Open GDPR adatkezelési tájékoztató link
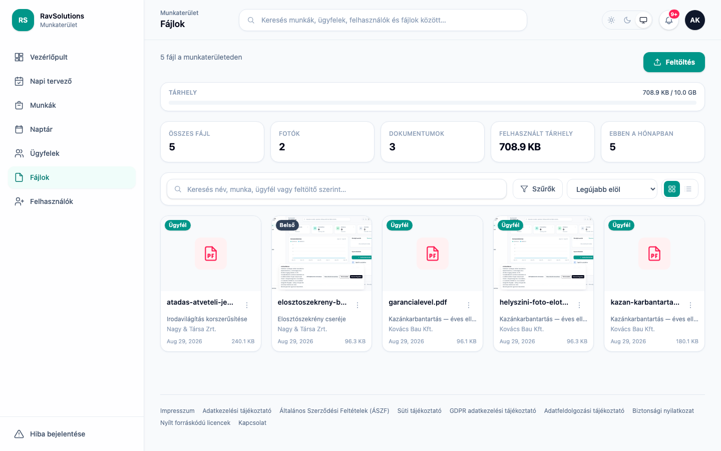 [493, 411]
